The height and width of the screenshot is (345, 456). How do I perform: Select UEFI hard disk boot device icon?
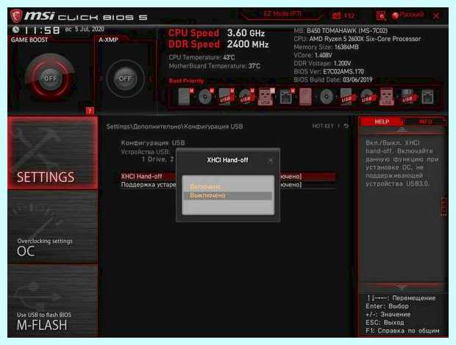coord(185,97)
